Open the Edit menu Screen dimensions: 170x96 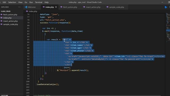[4, 2]
